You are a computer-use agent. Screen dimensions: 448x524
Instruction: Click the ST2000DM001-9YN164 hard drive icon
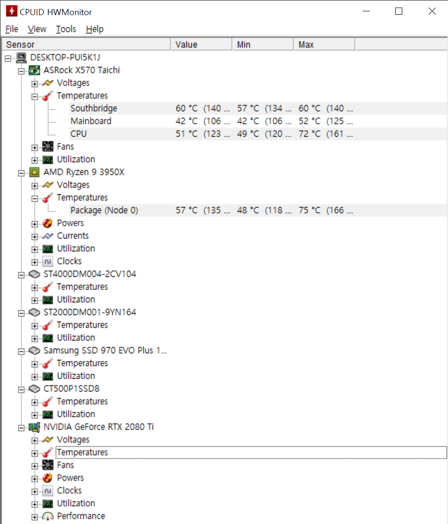point(34,312)
